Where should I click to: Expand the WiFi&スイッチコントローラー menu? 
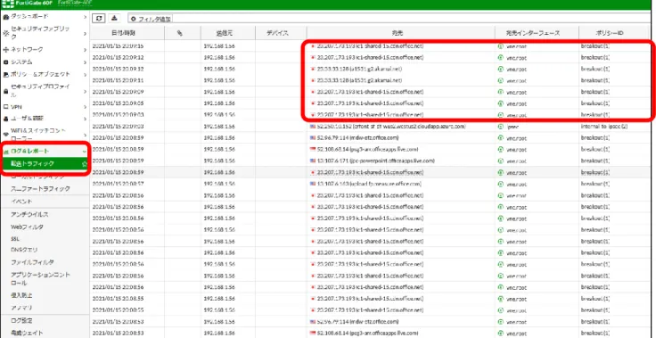tap(85, 135)
